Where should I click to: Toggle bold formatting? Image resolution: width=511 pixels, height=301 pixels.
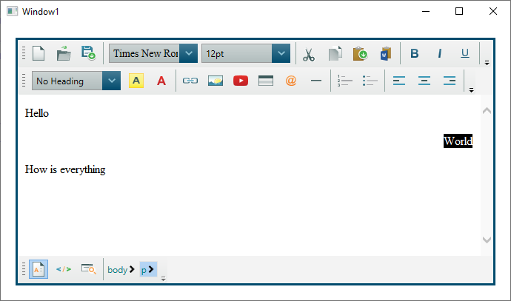415,53
